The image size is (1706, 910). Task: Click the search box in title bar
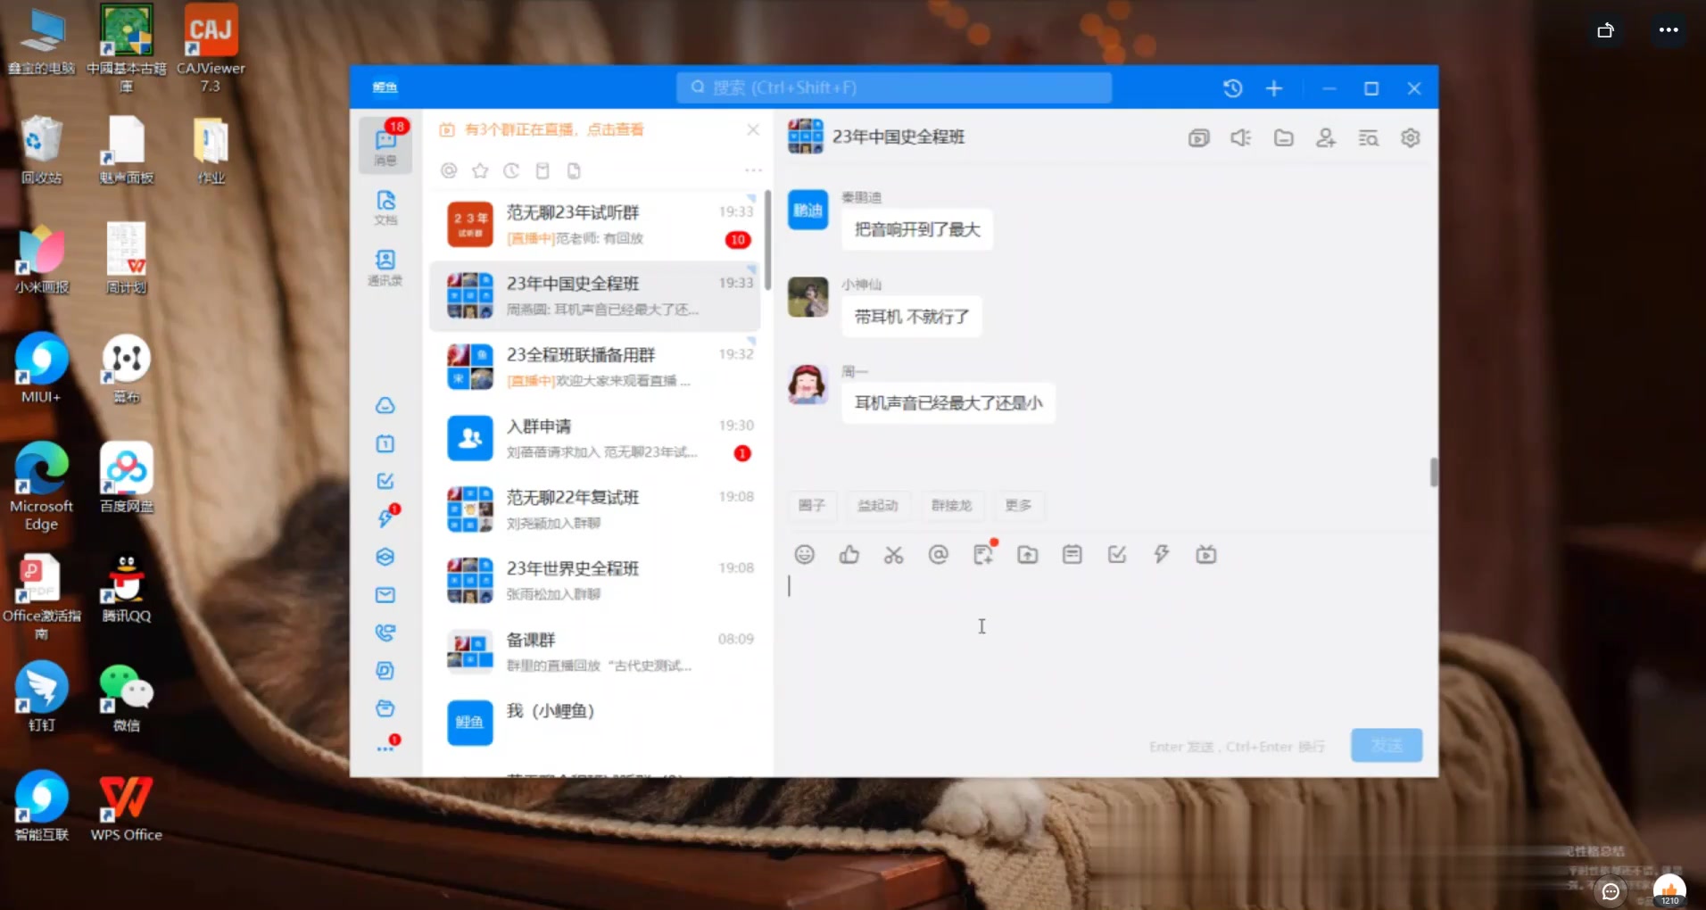(894, 87)
